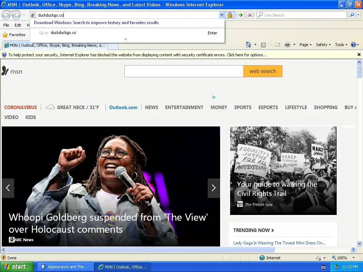Select Download Windows Search suggestion link
This screenshot has height=272, width=363.
tap(96, 23)
